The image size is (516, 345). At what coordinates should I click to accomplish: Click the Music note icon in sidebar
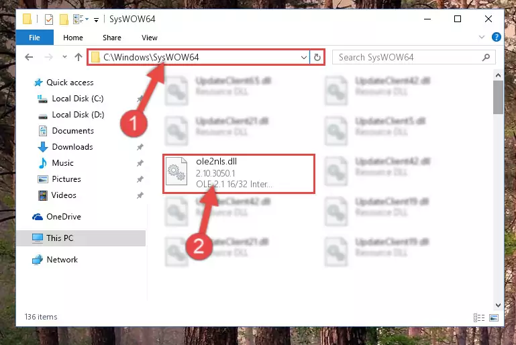[x=43, y=163]
